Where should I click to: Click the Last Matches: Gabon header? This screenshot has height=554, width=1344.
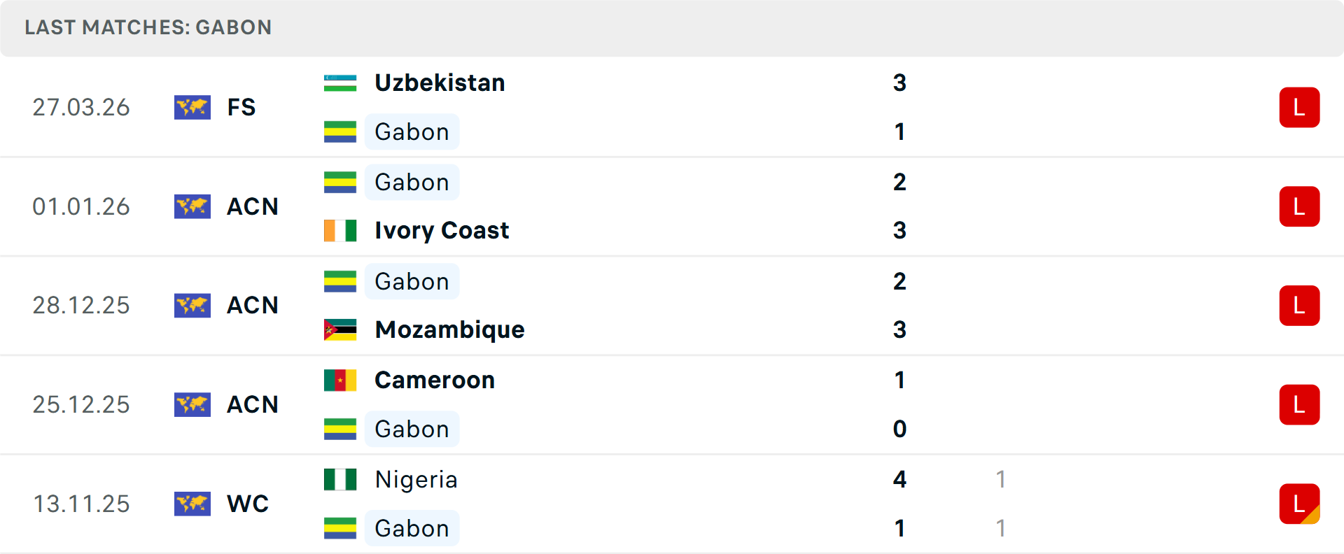point(148,28)
